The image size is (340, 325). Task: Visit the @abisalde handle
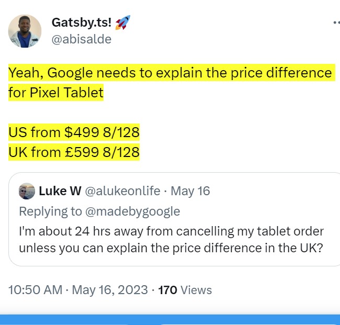81,39
